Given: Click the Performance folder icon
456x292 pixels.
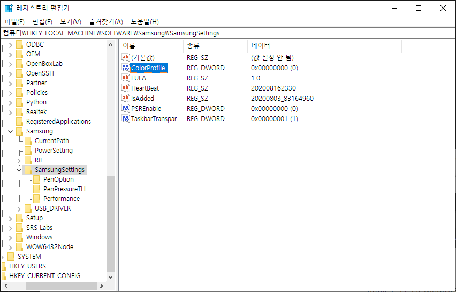Looking at the screenshot, I should click(x=36, y=198).
